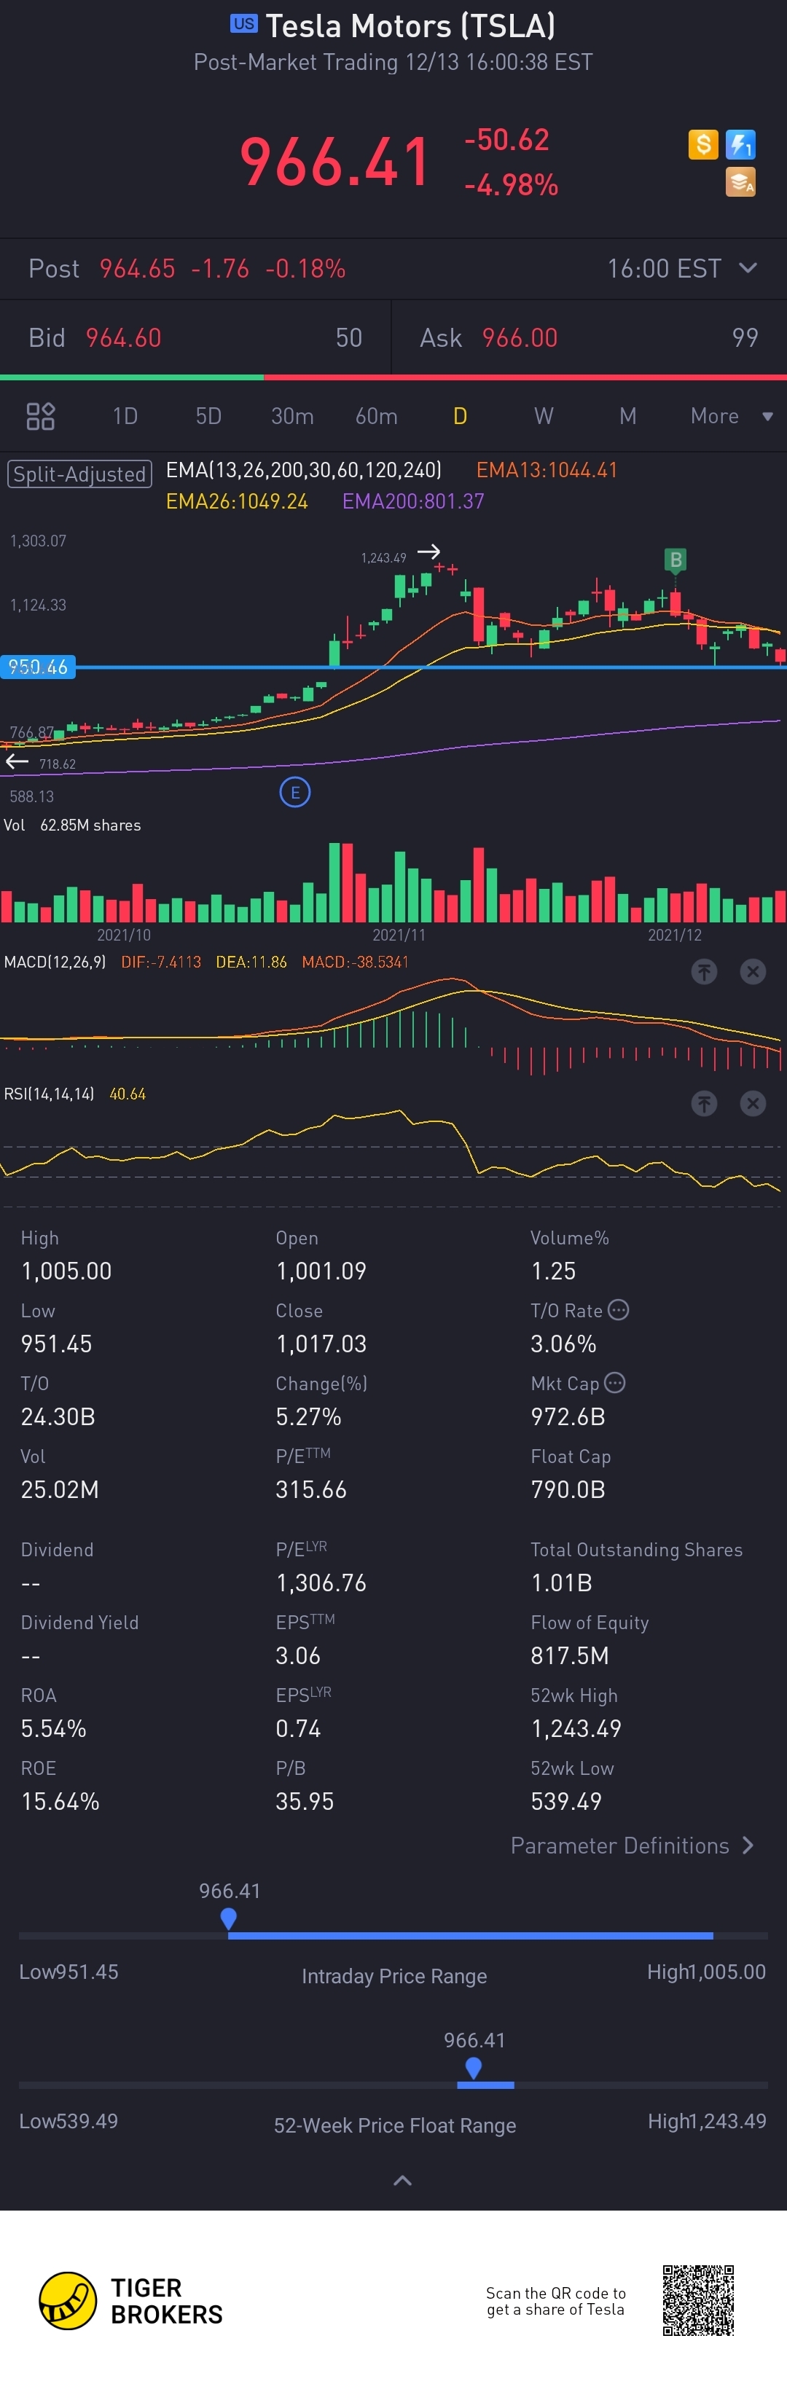
Task: Tap the US market flag badge
Action: click(244, 24)
